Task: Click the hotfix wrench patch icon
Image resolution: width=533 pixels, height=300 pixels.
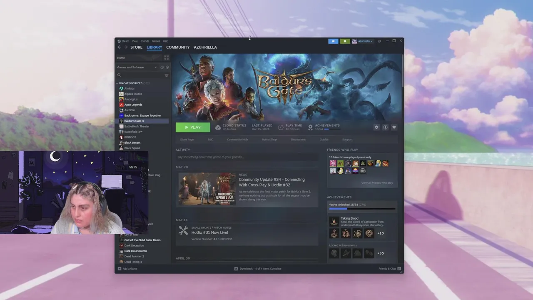Action: pos(183,230)
